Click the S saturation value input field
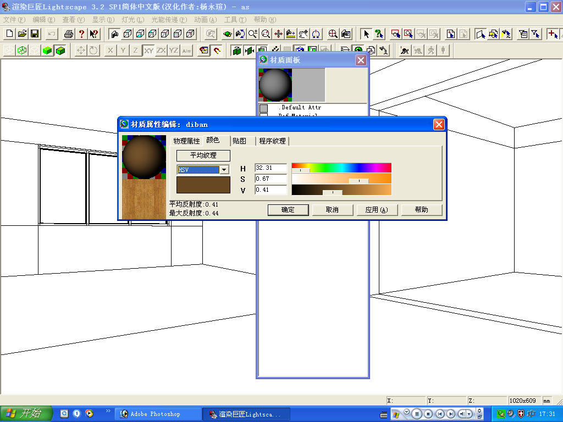This screenshot has height=422, width=563. (x=271, y=179)
